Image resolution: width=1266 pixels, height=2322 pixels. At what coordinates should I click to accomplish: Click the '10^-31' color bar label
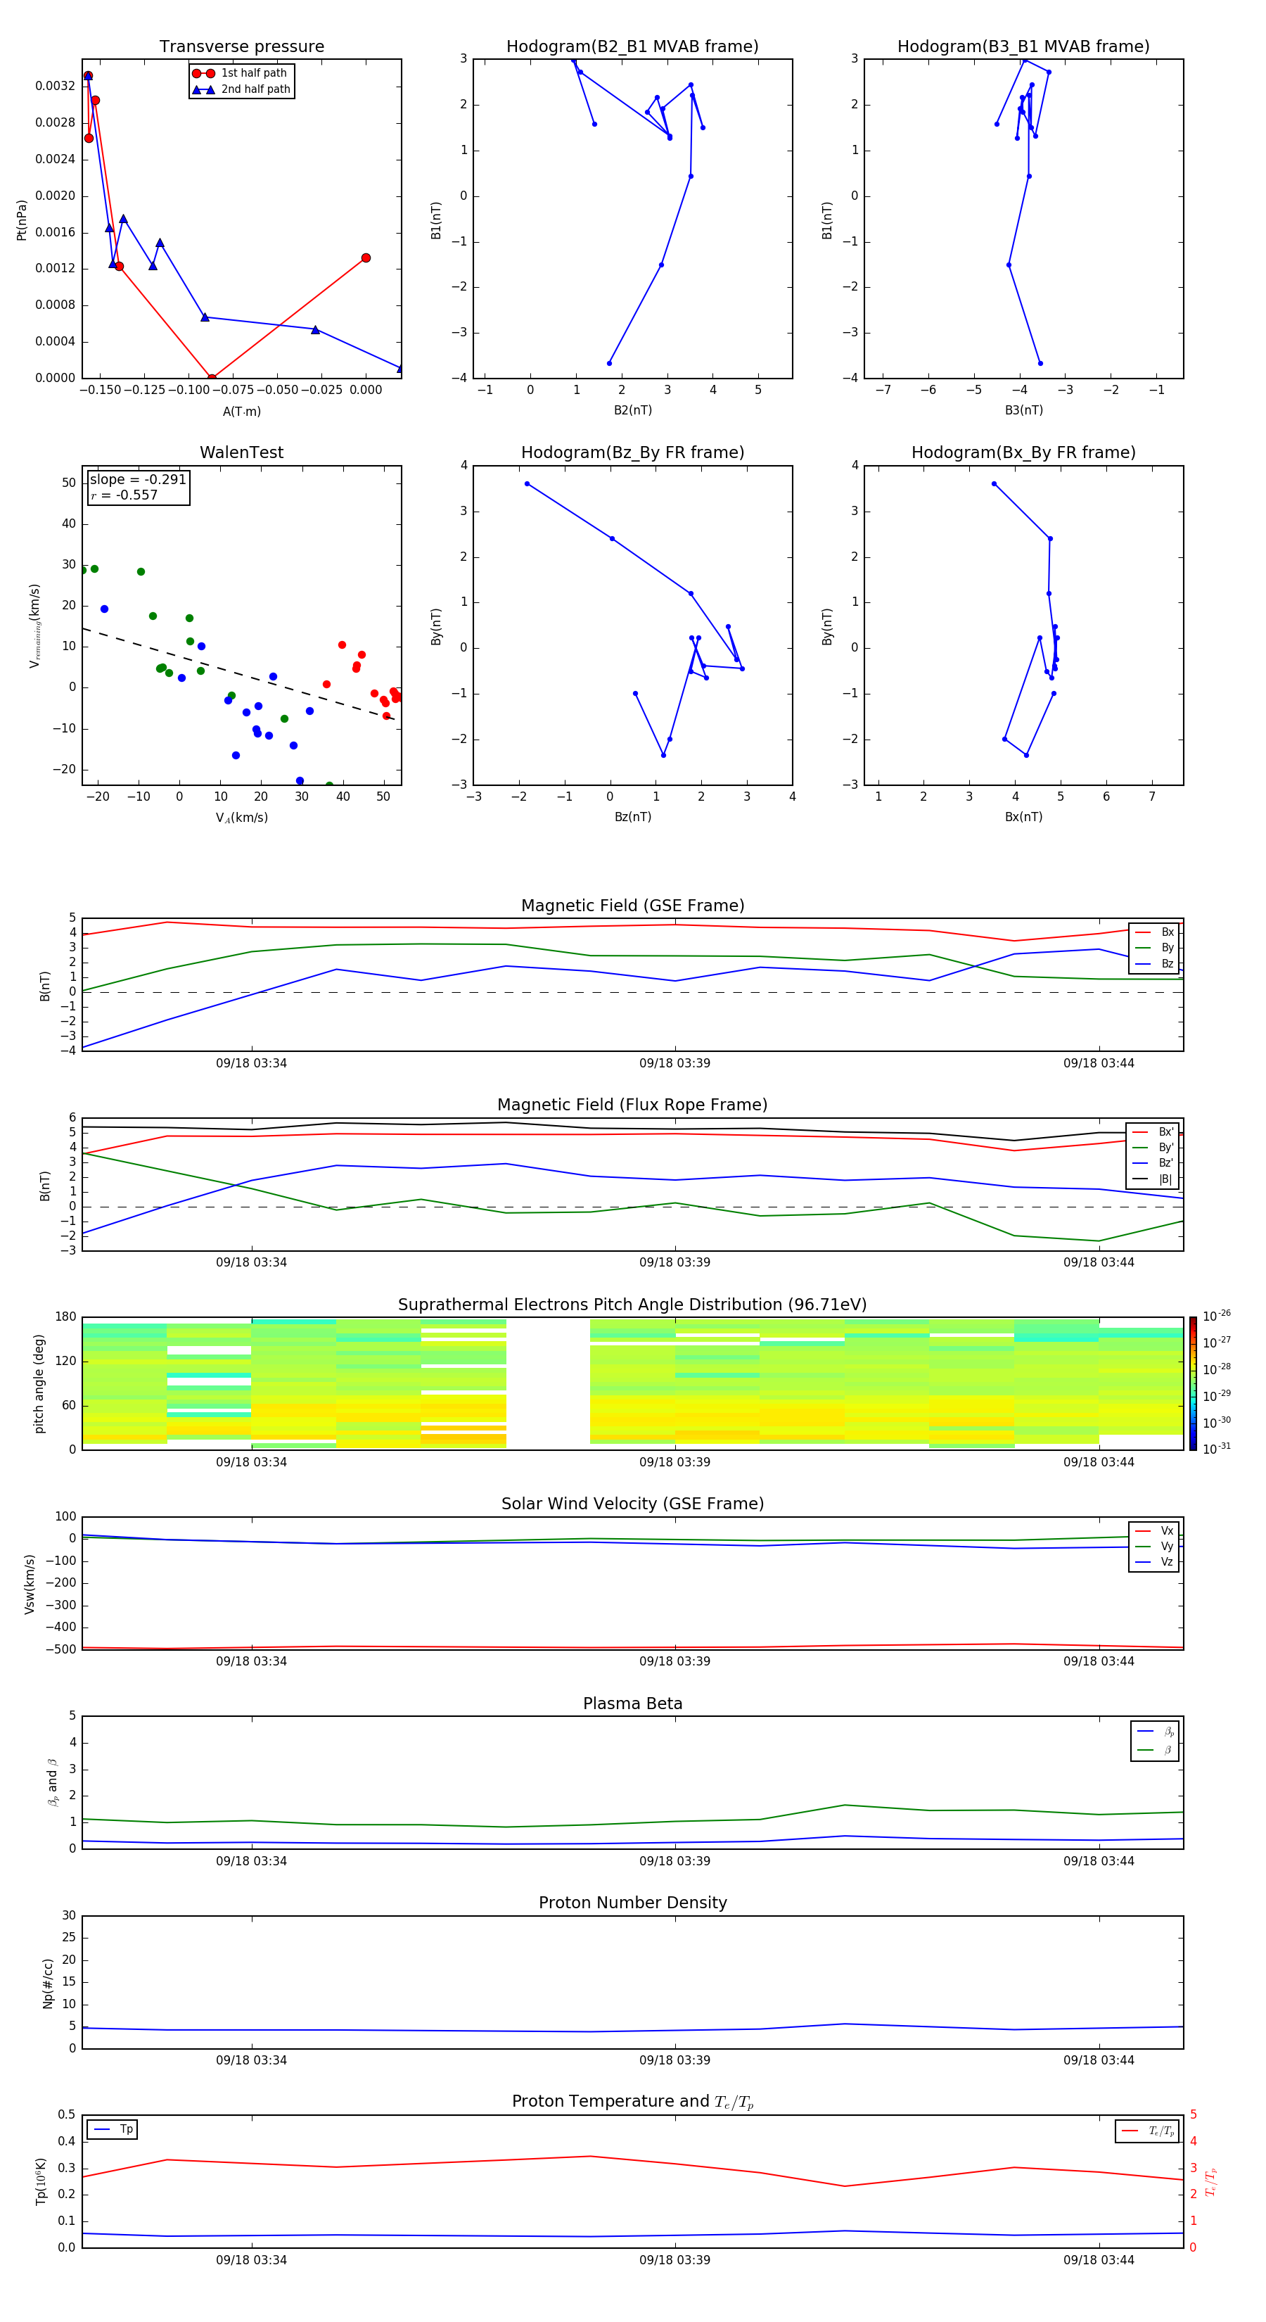(1217, 1449)
